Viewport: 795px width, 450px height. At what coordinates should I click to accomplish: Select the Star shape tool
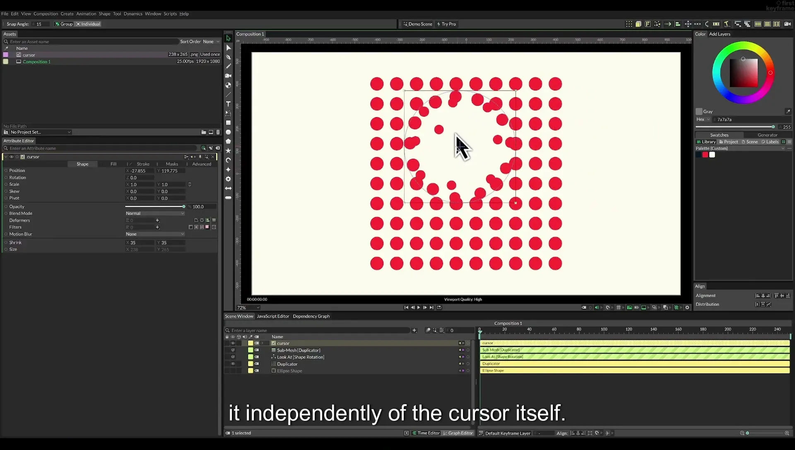point(228,151)
